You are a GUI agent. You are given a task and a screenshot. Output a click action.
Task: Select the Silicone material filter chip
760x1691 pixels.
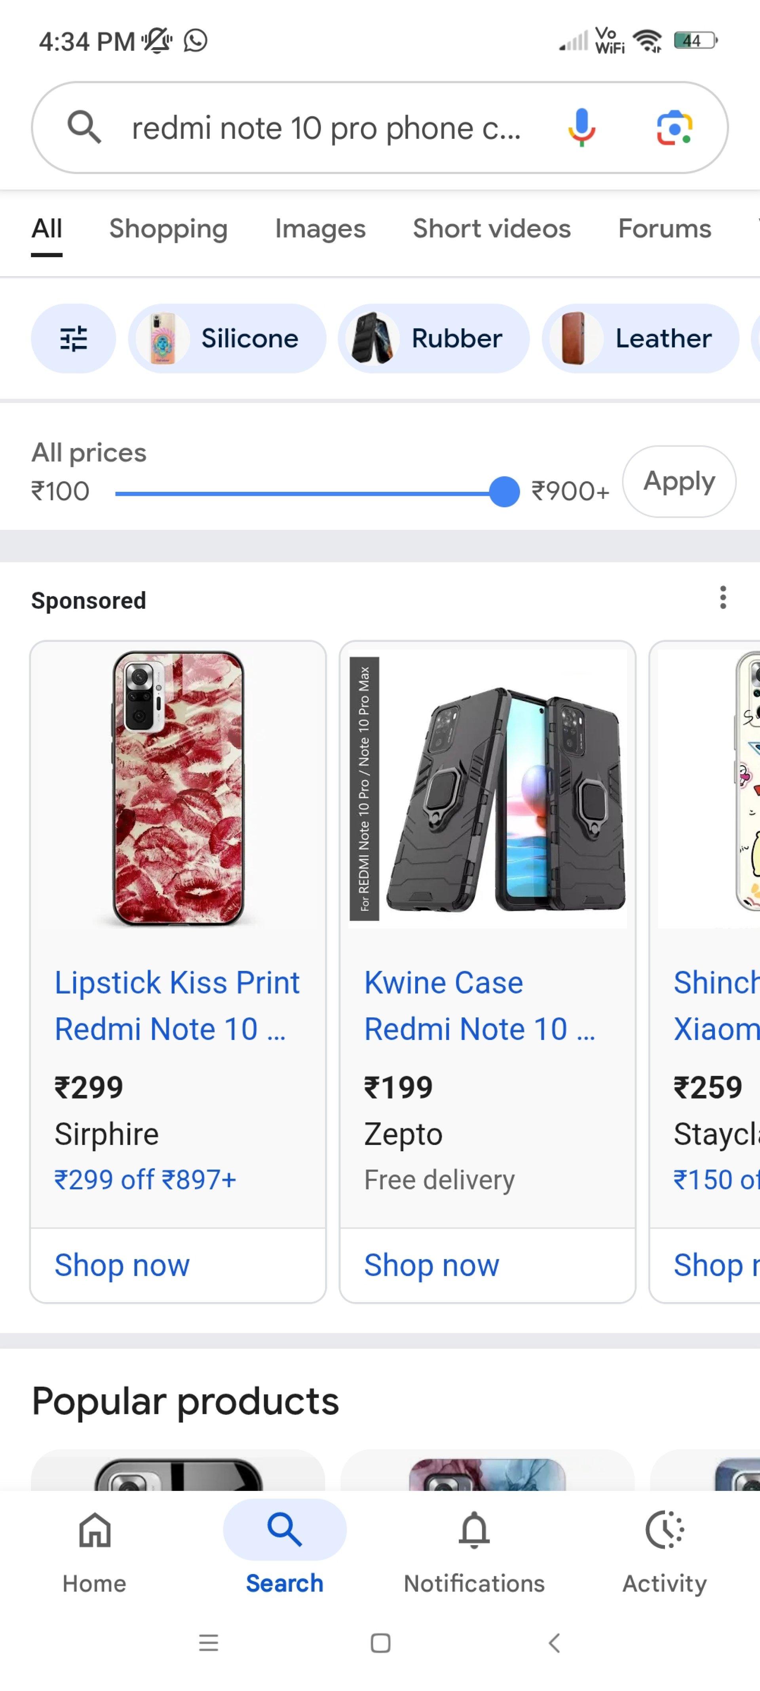[x=227, y=339]
